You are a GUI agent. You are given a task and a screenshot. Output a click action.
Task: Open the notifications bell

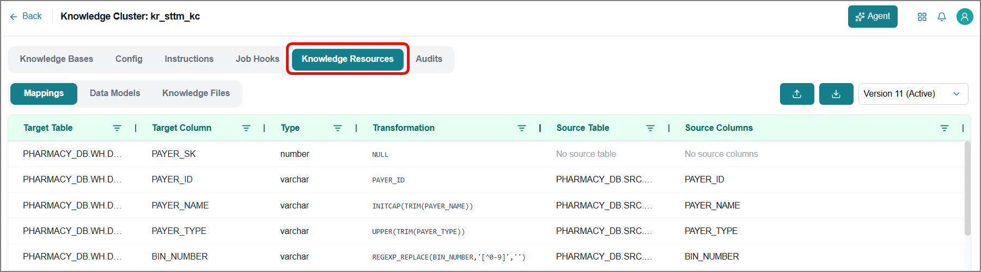point(942,17)
